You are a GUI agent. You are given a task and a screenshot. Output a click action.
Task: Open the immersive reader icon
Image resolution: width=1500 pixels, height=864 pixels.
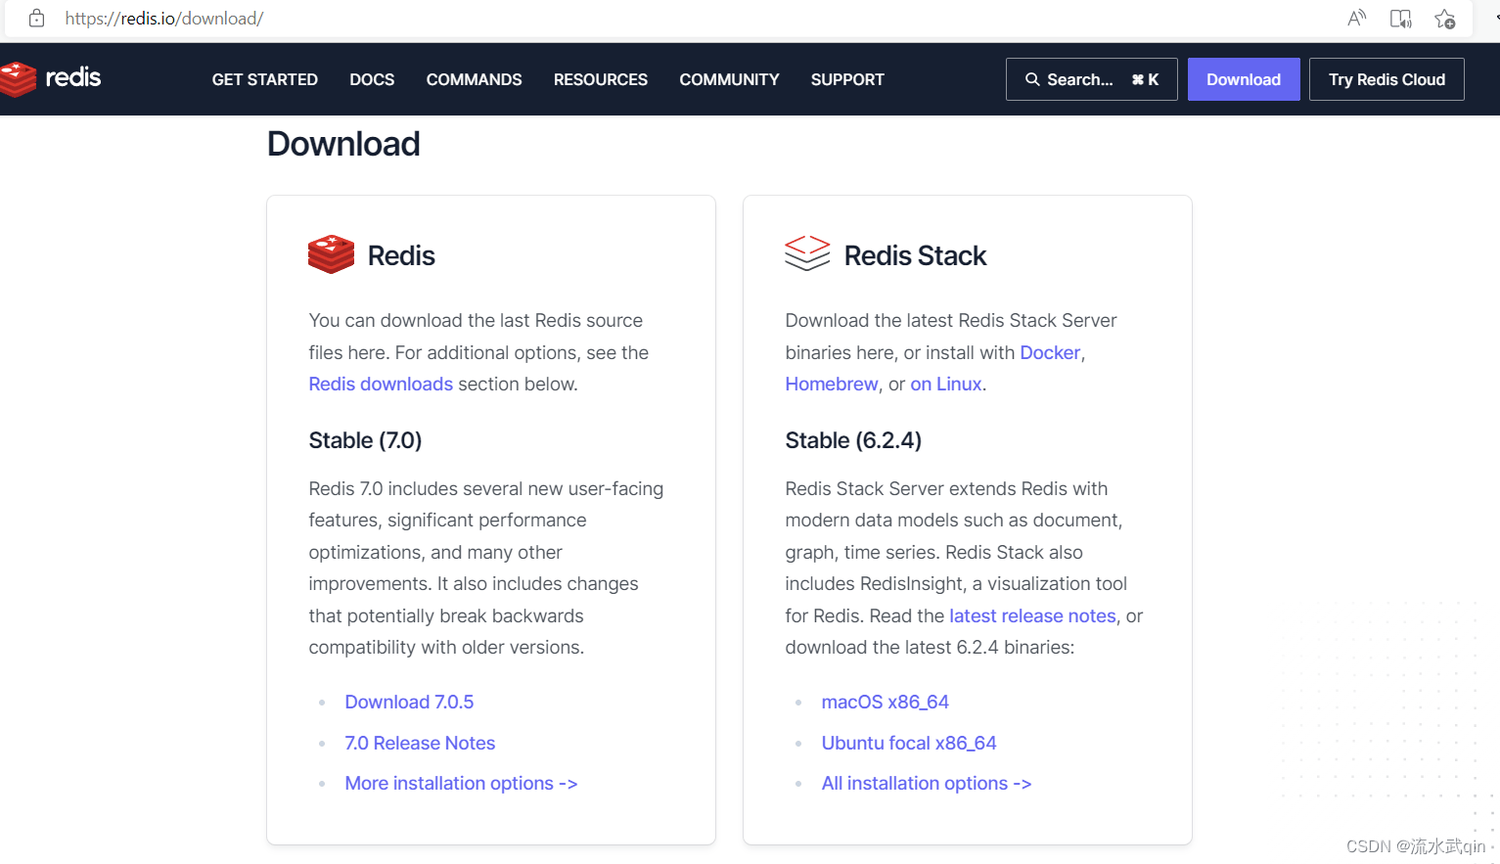click(x=1400, y=19)
